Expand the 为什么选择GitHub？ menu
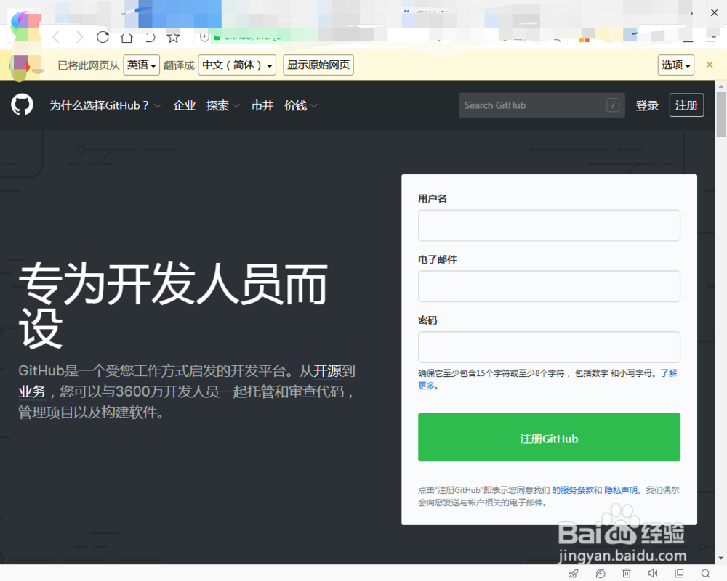This screenshot has height=581, width=727. pyautogui.click(x=105, y=105)
